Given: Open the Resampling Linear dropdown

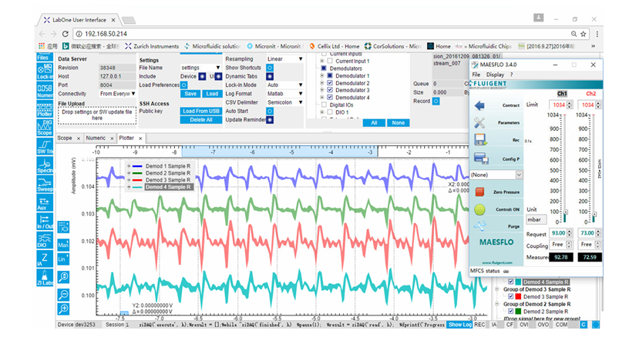Looking at the screenshot, I should 285,59.
